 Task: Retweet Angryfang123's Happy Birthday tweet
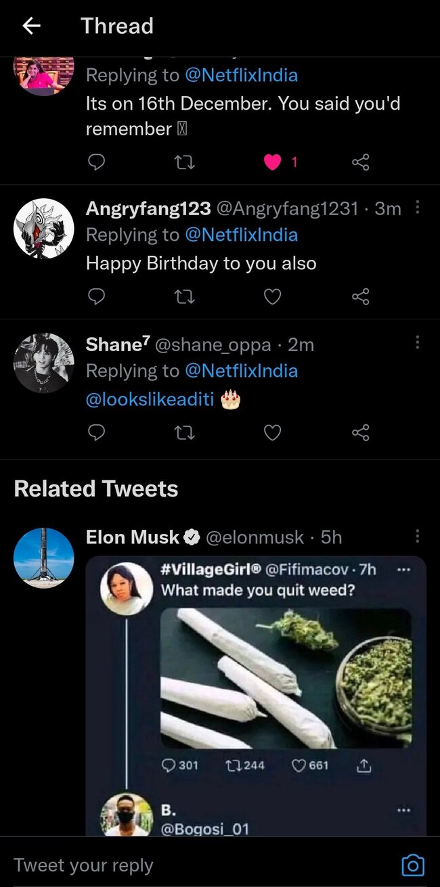[184, 296]
